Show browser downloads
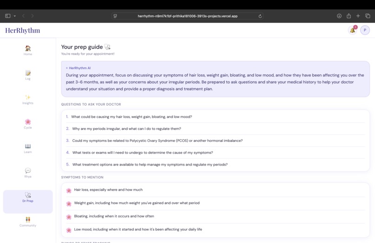The width and height of the screenshot is (375, 243). (x=339, y=16)
